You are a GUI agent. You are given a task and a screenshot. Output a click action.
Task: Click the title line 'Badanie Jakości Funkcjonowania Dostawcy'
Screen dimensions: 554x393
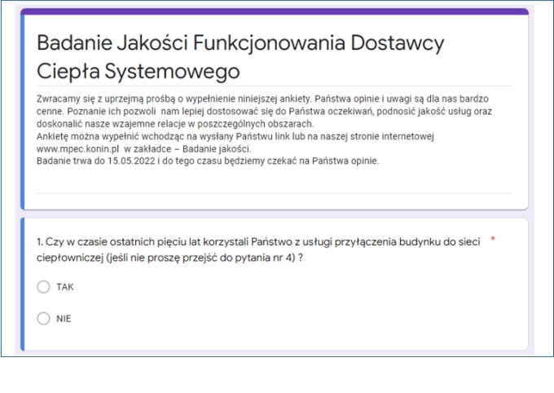click(241, 42)
